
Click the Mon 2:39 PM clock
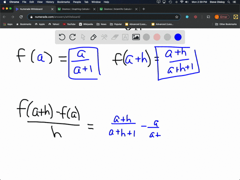click(x=199, y=2)
